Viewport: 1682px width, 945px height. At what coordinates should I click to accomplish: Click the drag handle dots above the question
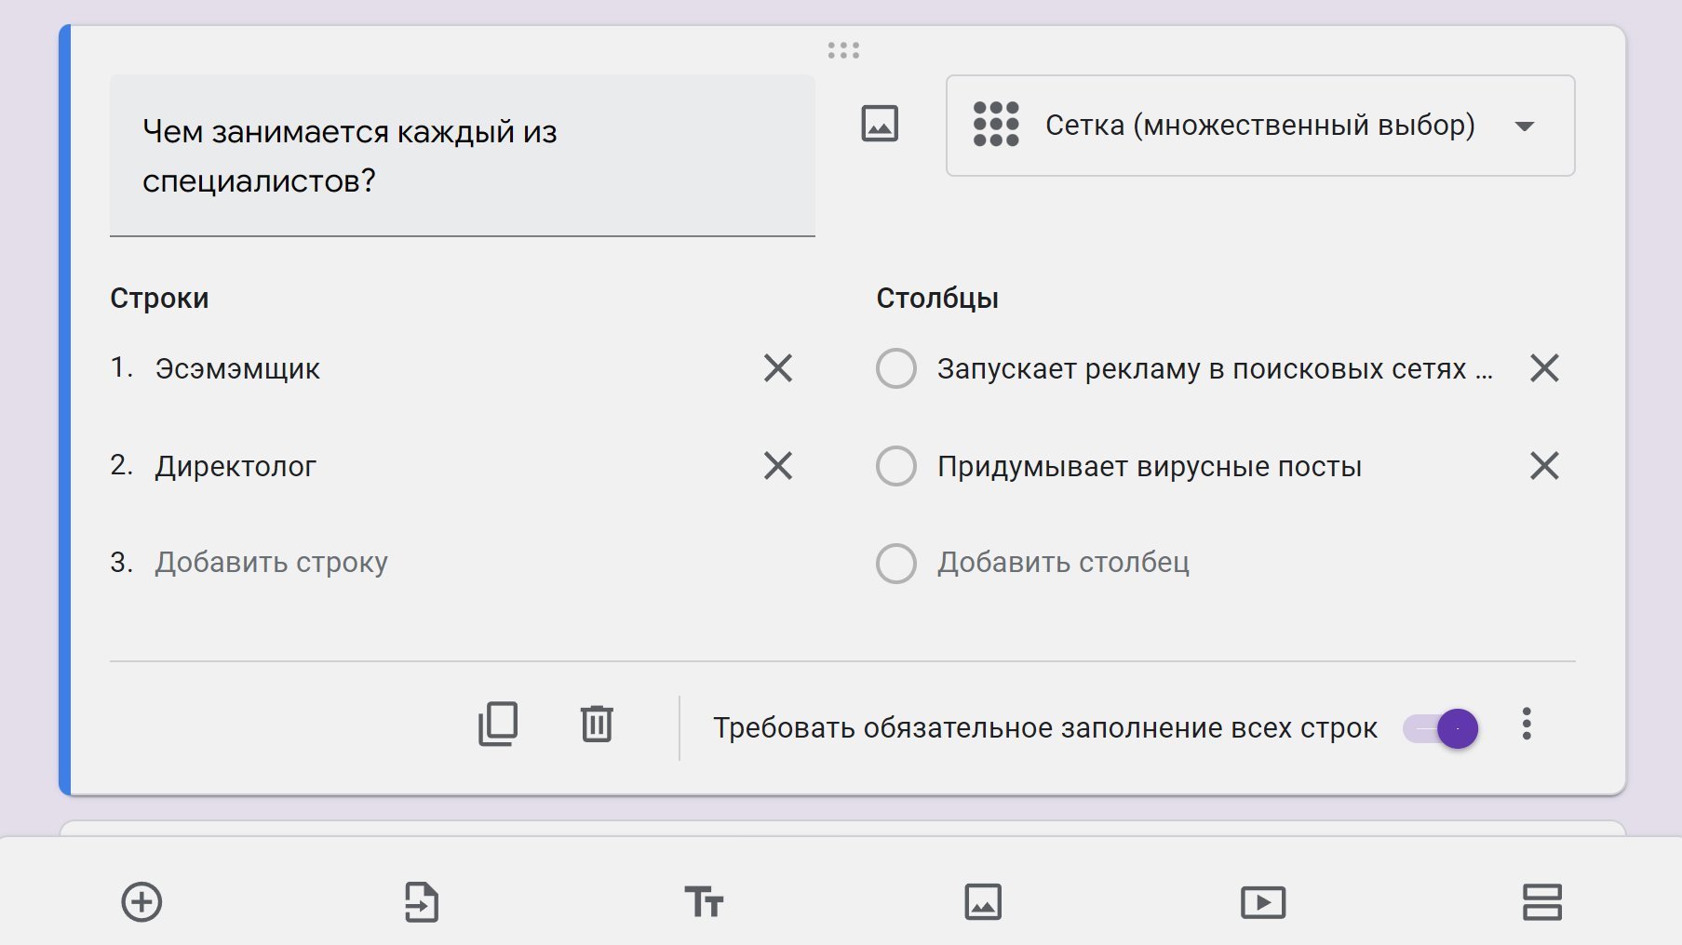click(x=843, y=50)
